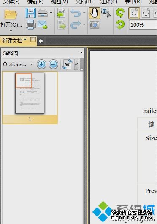The width and height of the screenshot is (157, 224).
Task: Click the 100% zoom input field
Action: [x=143, y=25]
